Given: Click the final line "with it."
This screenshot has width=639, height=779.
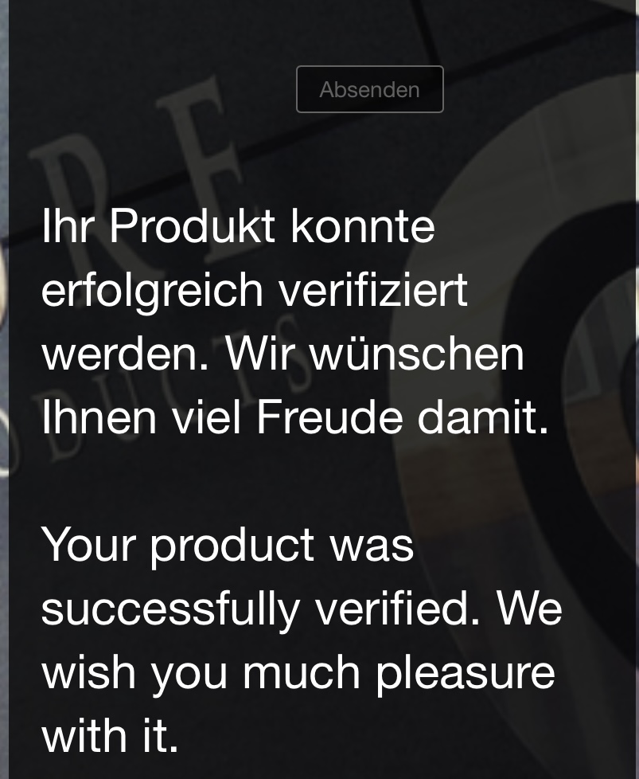Looking at the screenshot, I should coord(110,736).
